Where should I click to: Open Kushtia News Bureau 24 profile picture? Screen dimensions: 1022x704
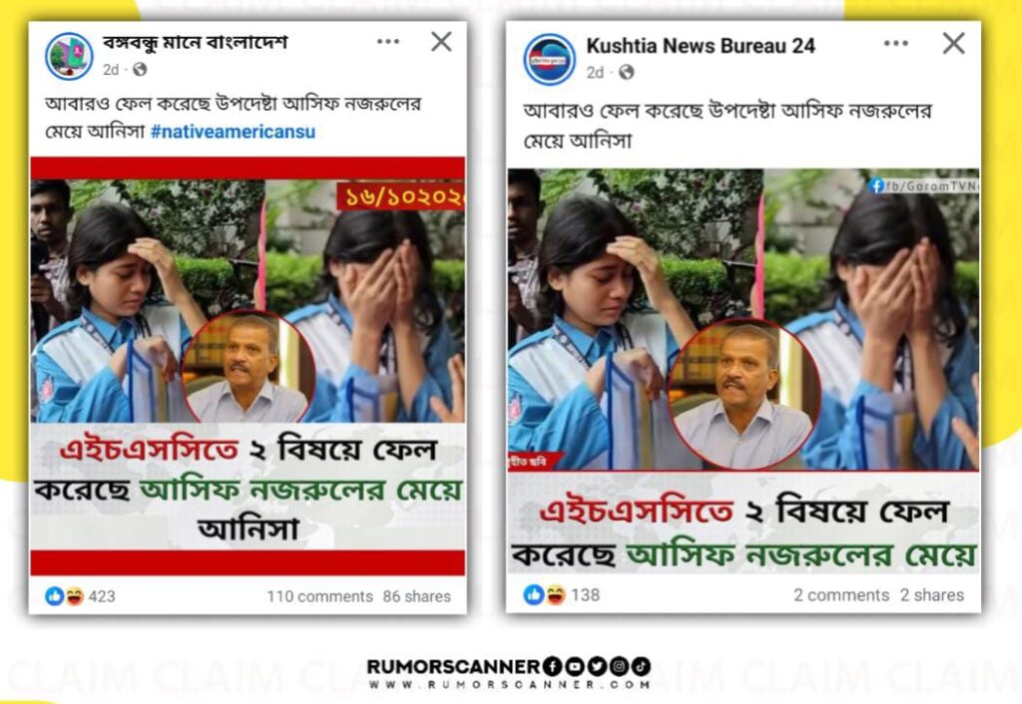pos(550,59)
